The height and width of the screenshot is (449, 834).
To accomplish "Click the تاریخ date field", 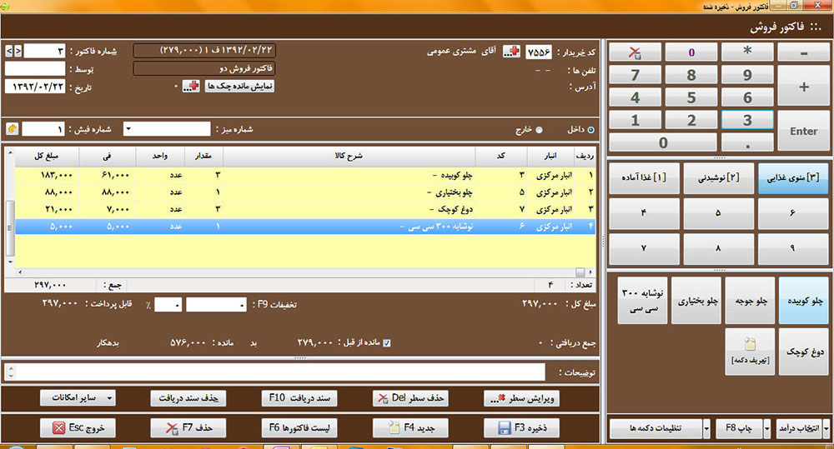I will coord(35,87).
